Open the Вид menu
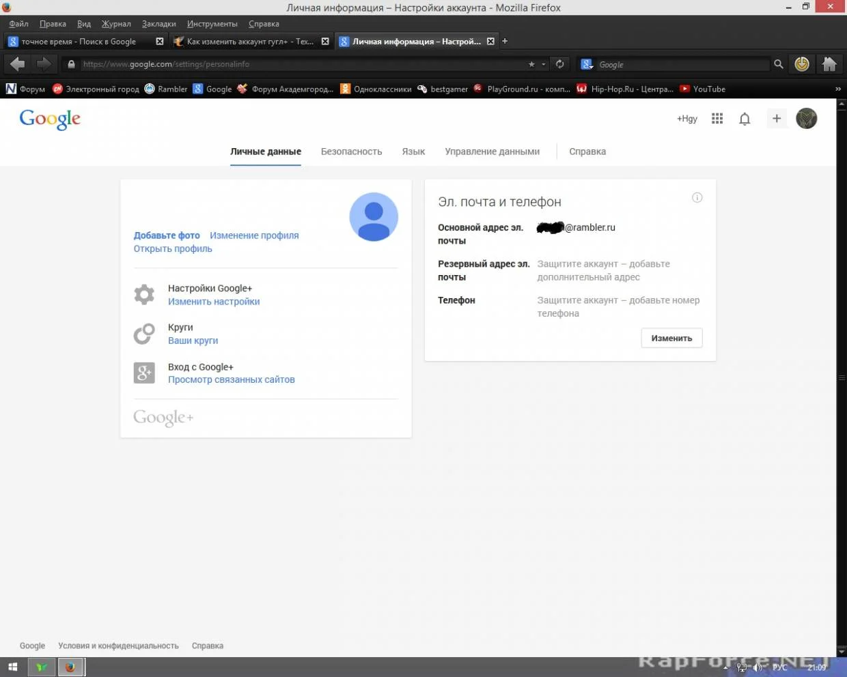The height and width of the screenshot is (677, 847). click(x=84, y=24)
